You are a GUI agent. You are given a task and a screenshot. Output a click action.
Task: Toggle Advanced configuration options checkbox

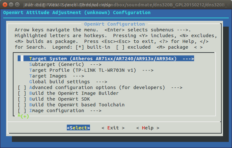(x=22, y=88)
